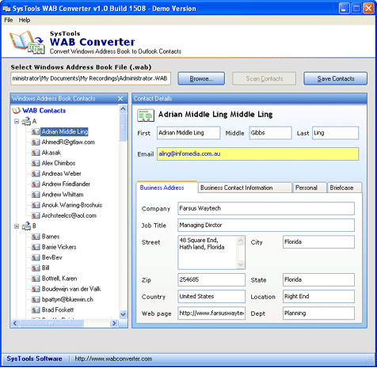Click the Dept field showing Planning
The width and height of the screenshot is (377, 368).
(318, 313)
